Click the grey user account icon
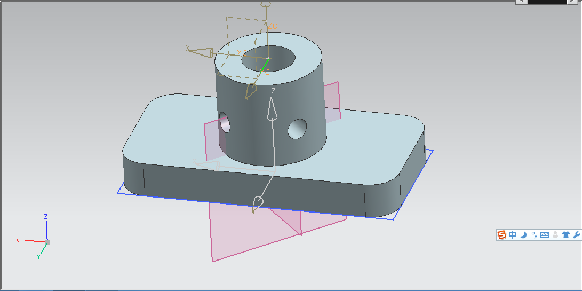This screenshot has width=582, height=291. (555, 235)
